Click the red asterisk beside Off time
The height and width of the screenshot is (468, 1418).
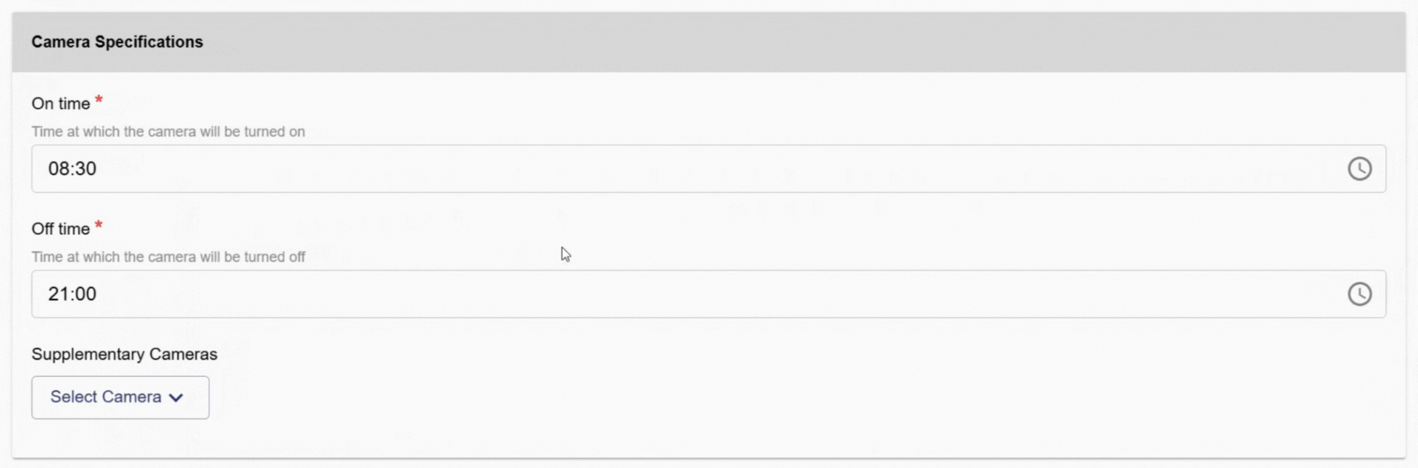point(99,225)
